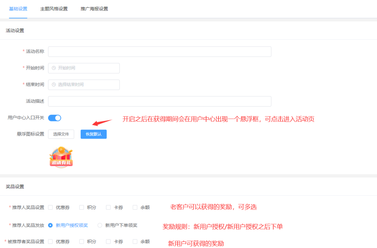
Task: Click the 恢复默认 button
Action: click(x=94, y=134)
